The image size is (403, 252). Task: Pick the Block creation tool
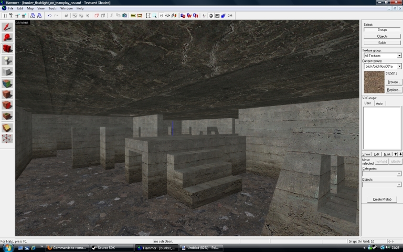[7, 72]
